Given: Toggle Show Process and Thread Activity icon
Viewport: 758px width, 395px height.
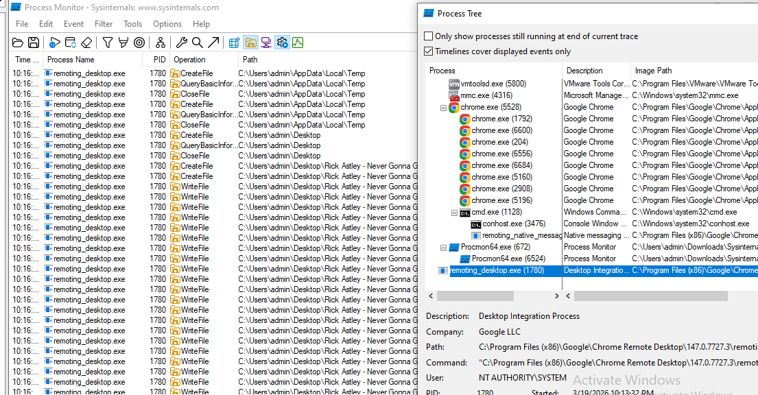Looking at the screenshot, I should click(283, 43).
